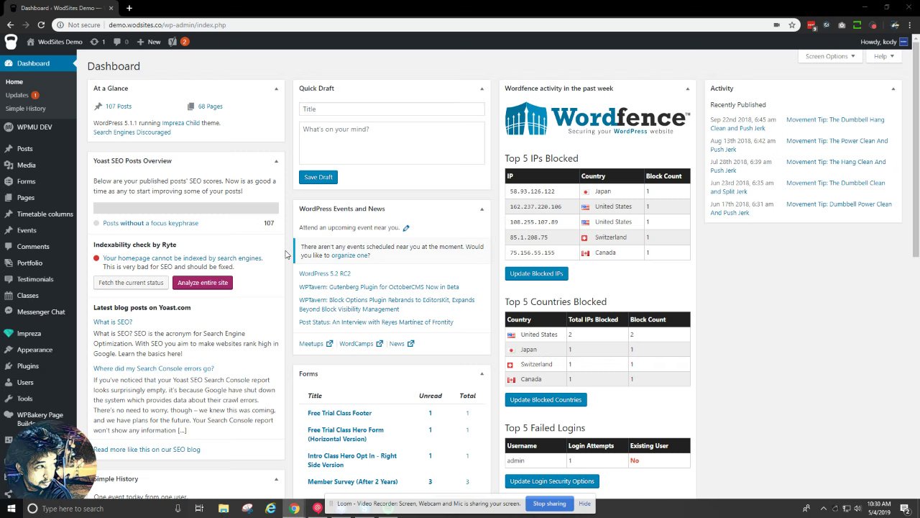Bookmark this page with the star icon
920x518 pixels.
[x=792, y=24]
